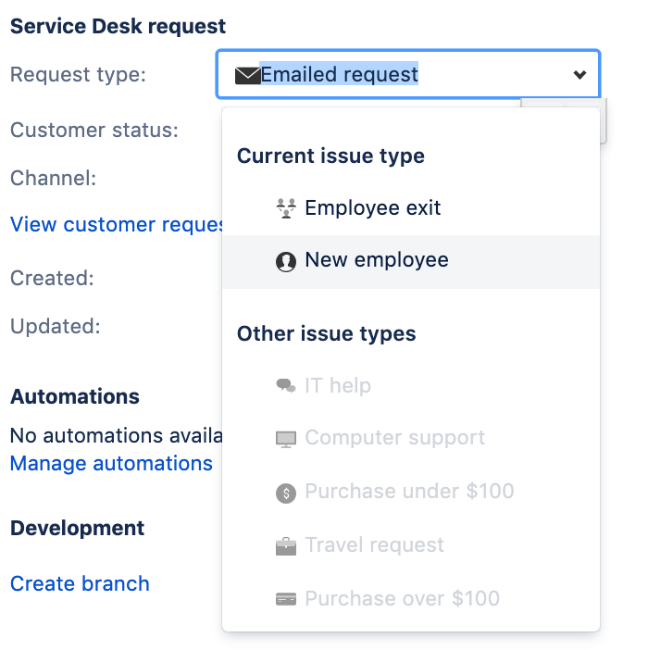Click the Current issue type heading

pos(330,156)
